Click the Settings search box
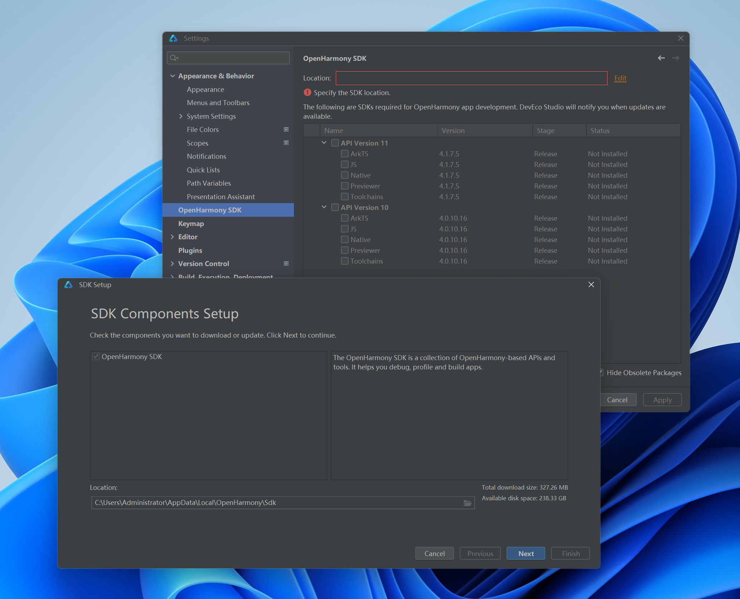 (x=228, y=58)
